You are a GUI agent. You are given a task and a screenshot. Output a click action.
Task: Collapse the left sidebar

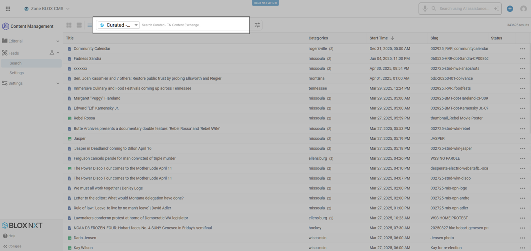[12, 246]
